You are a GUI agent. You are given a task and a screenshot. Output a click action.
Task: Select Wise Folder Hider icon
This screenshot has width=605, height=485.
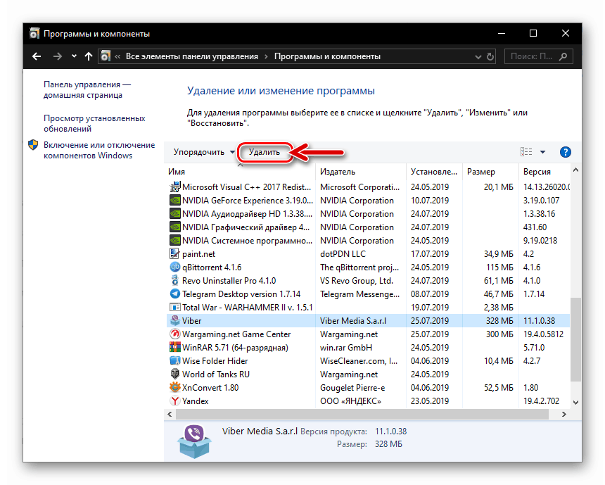174,361
